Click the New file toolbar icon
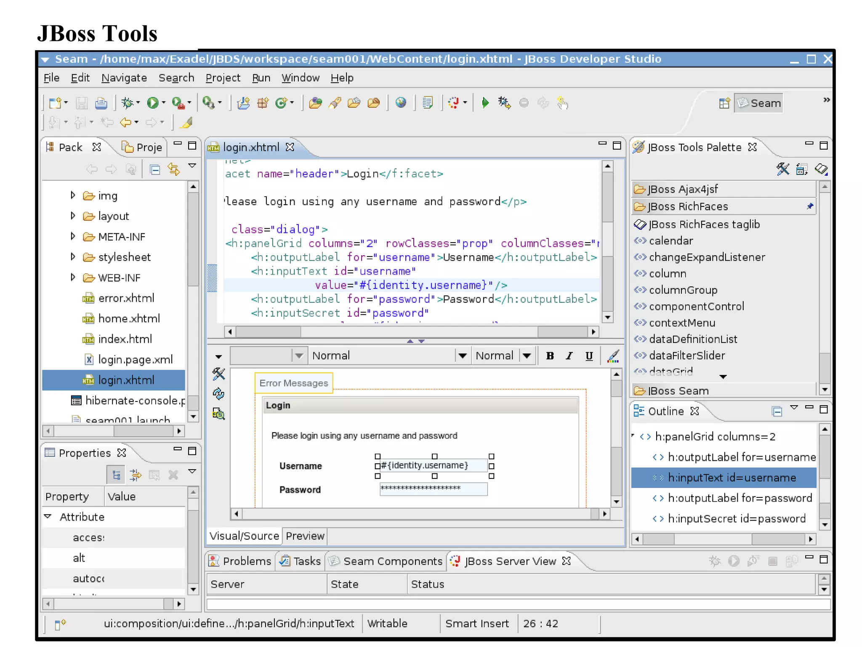 (56, 103)
